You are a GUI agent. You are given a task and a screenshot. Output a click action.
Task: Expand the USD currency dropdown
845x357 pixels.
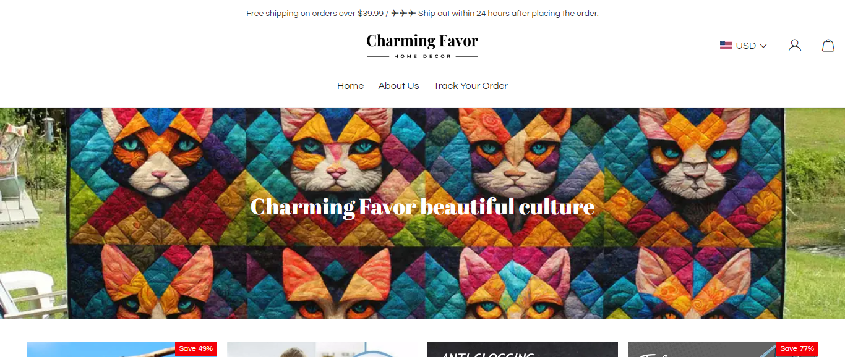[744, 46]
